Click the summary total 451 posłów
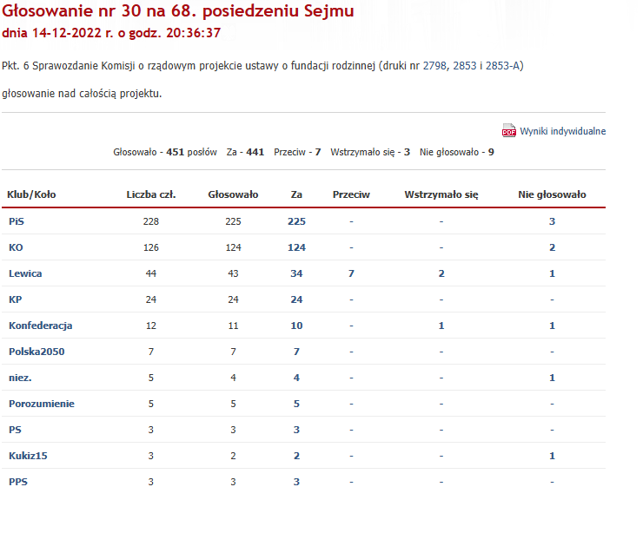643x533 pixels. [191, 152]
